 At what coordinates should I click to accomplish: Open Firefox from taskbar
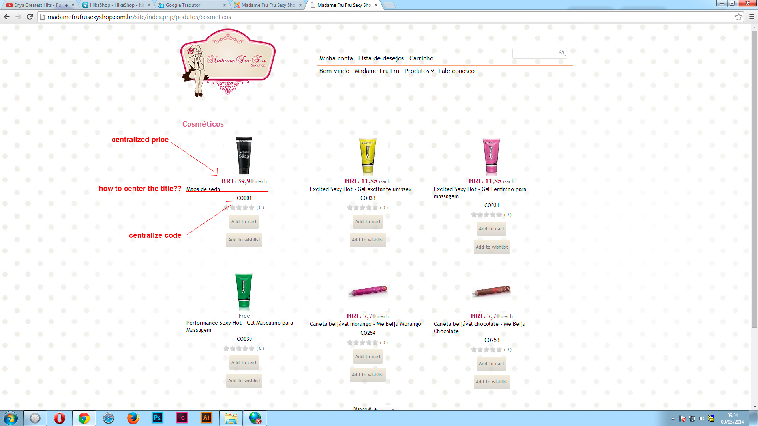tap(133, 418)
